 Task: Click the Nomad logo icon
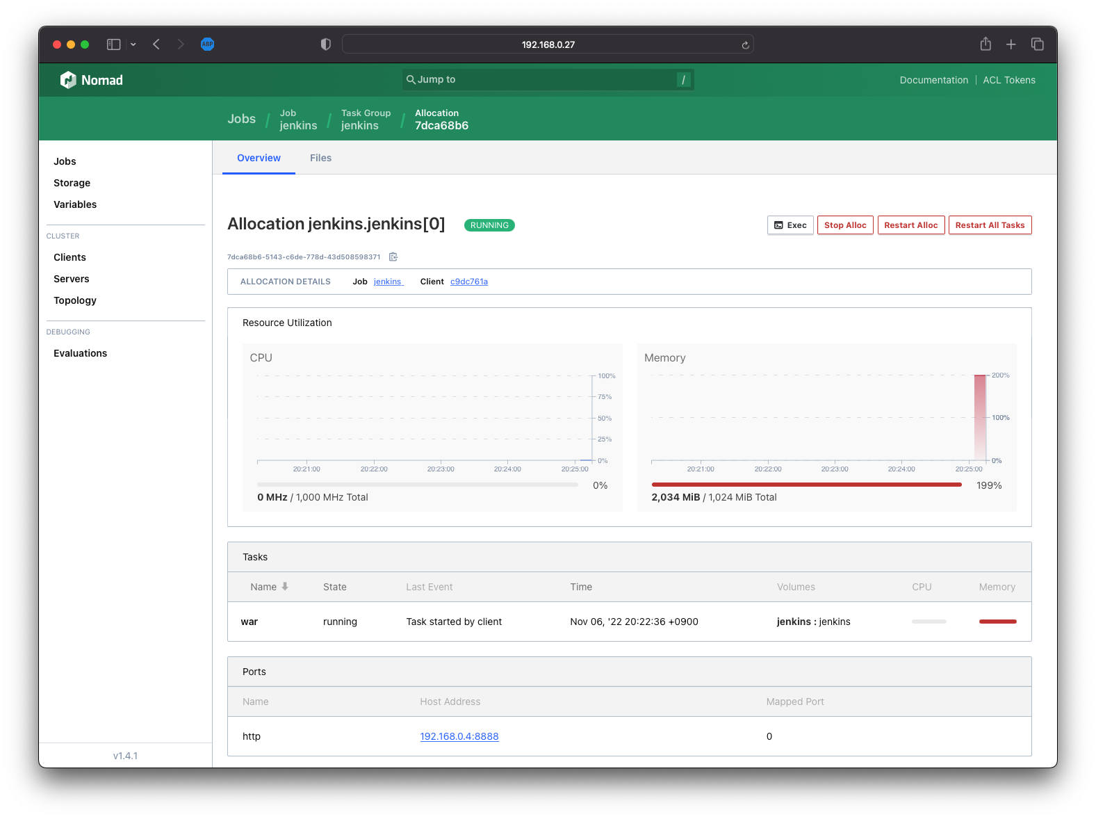click(68, 80)
